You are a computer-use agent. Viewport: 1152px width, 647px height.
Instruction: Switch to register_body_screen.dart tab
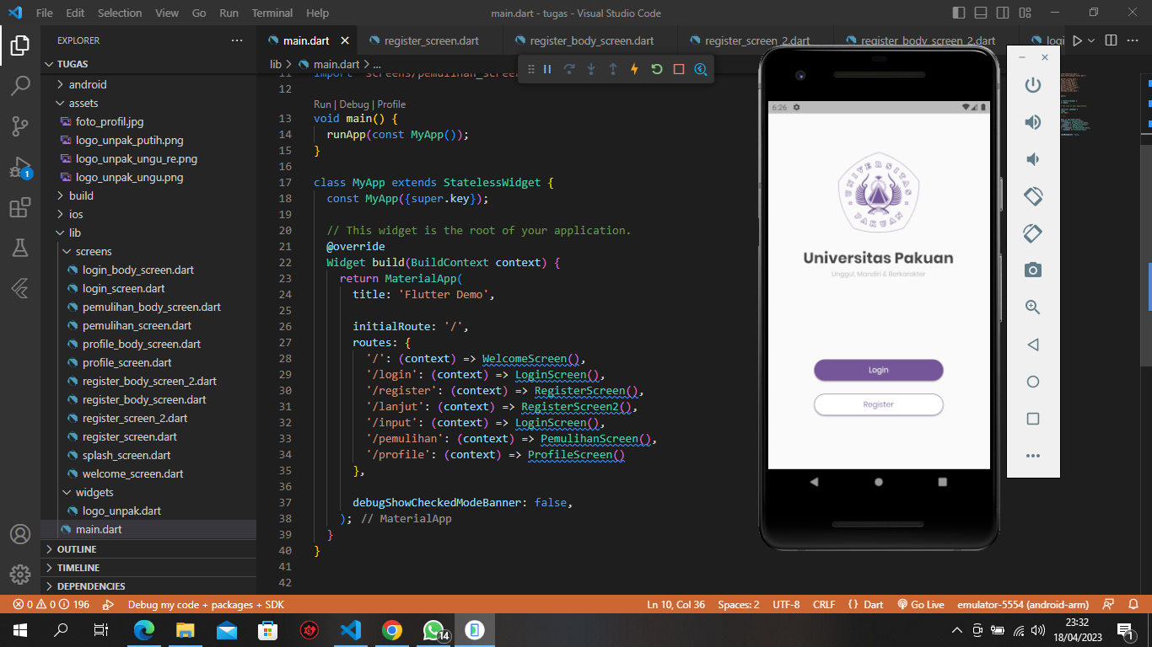pos(590,40)
